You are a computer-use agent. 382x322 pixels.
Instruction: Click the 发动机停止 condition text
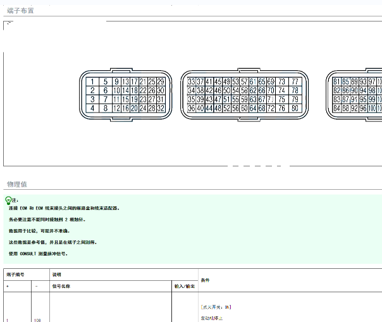(211, 318)
